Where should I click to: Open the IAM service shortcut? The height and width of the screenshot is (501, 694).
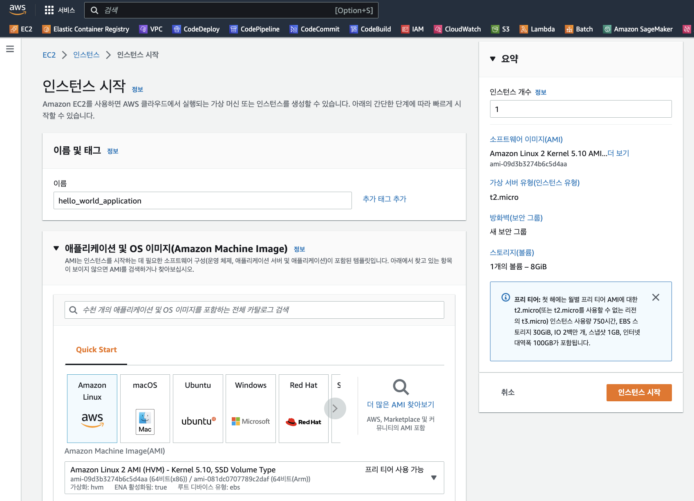click(412, 29)
